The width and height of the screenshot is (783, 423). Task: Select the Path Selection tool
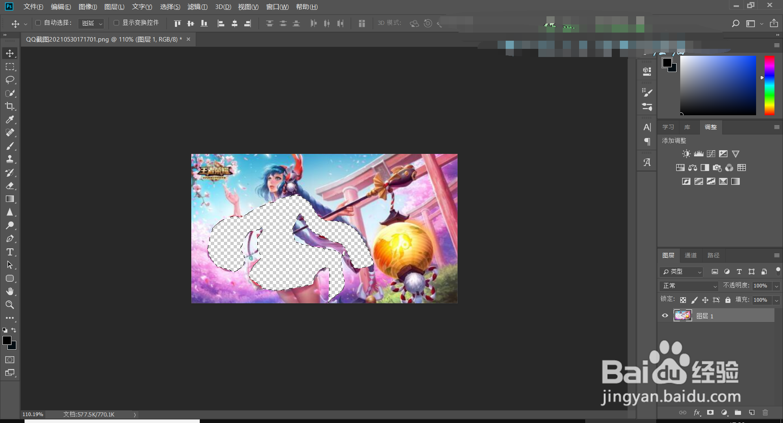point(10,265)
